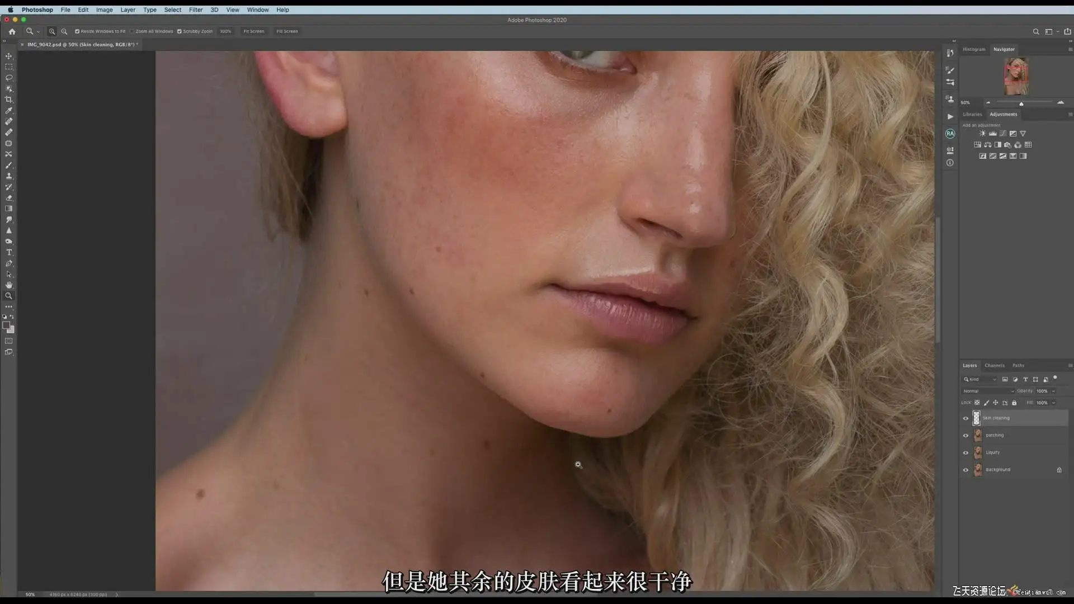The height and width of the screenshot is (604, 1074).
Task: Select the Zoom tool in left toolbar
Action: pyautogui.click(x=9, y=296)
